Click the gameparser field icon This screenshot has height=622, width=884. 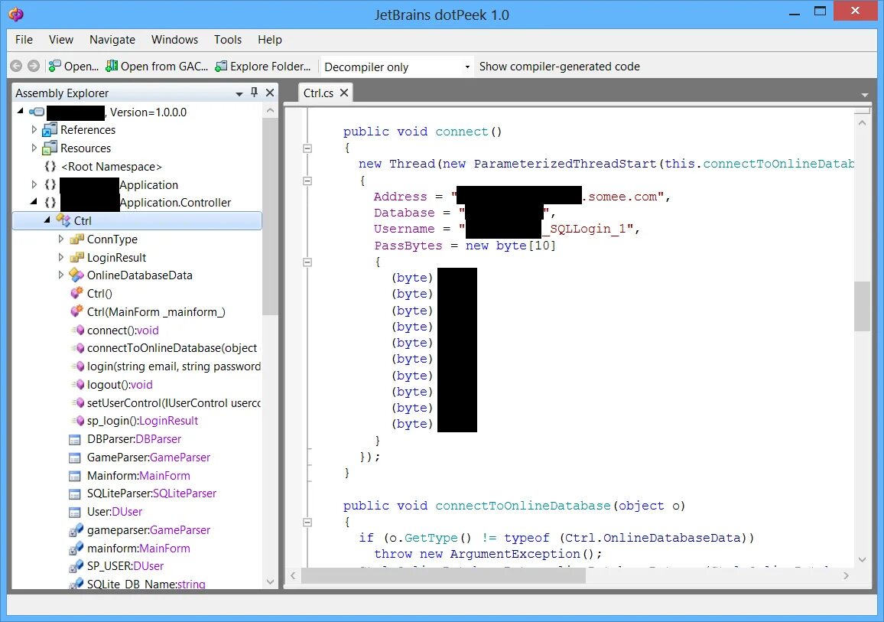point(76,530)
